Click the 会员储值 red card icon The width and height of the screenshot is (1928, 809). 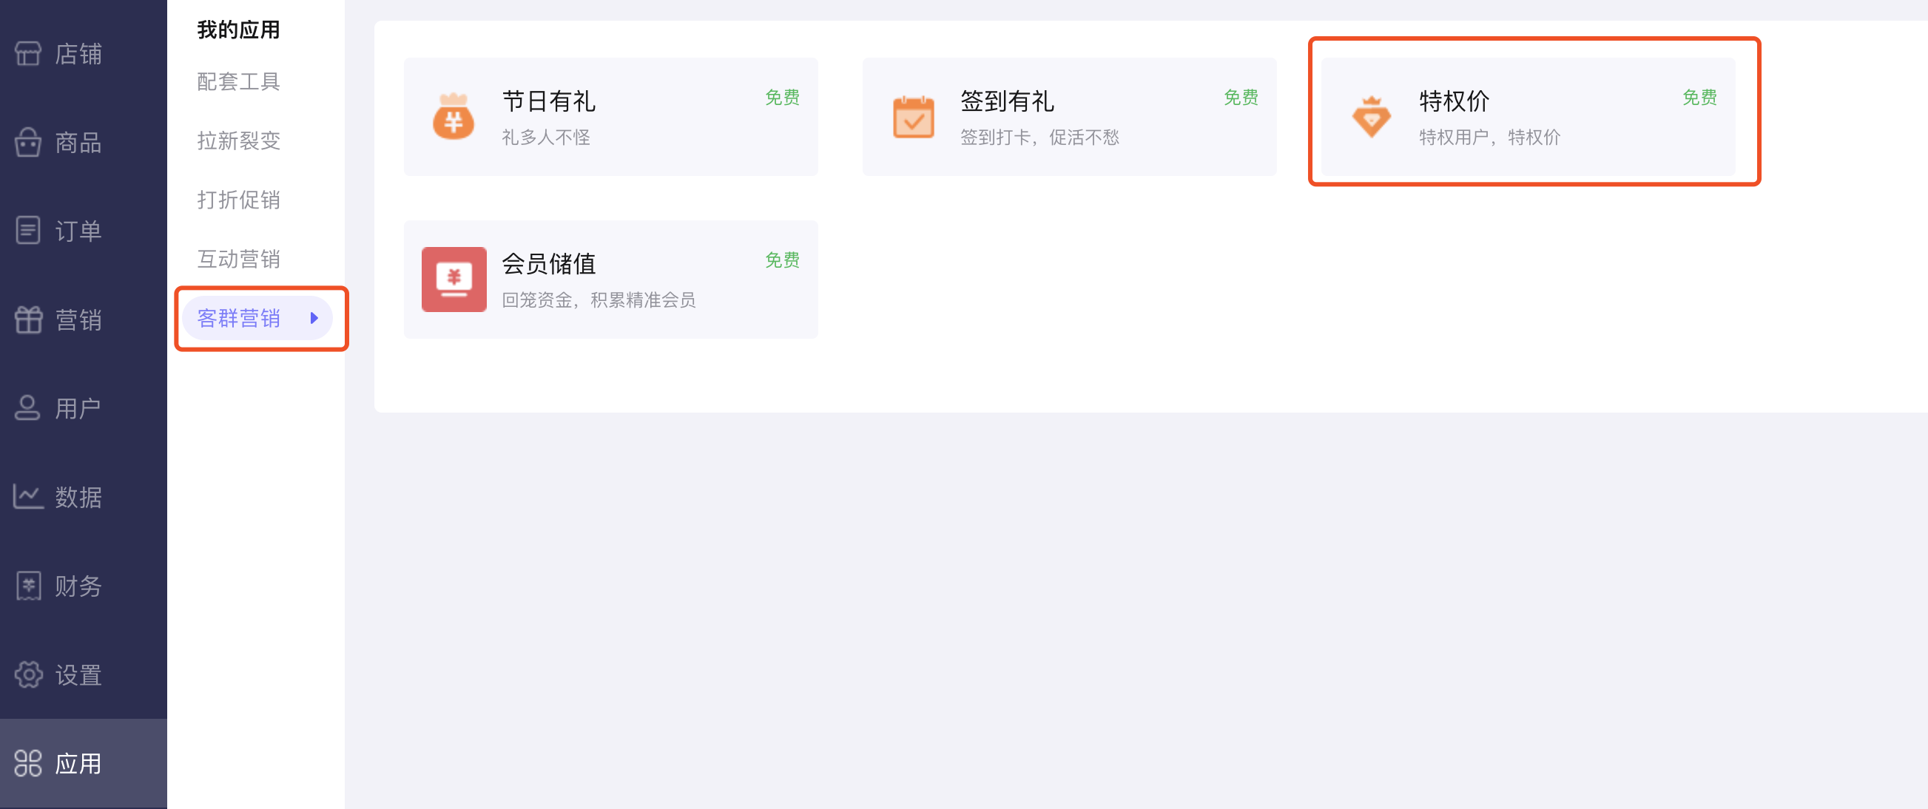(x=454, y=279)
